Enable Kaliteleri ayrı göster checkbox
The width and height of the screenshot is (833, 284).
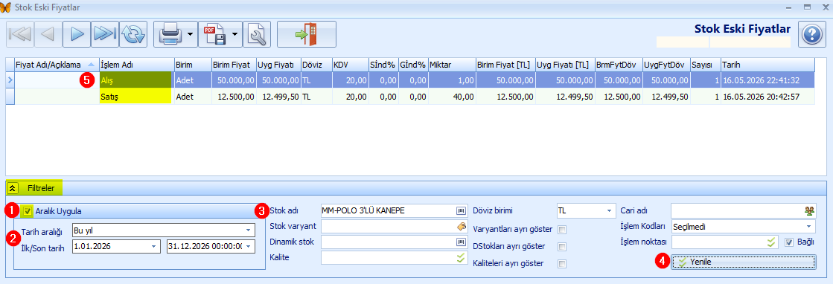pos(561,264)
